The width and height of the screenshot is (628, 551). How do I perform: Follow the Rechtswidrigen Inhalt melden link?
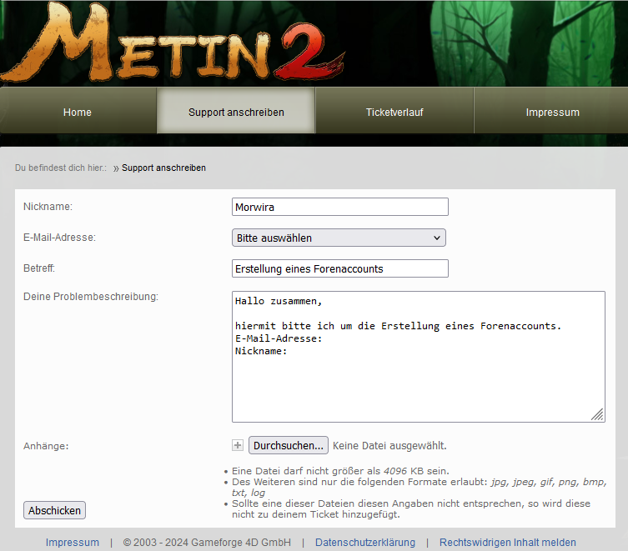tap(507, 542)
